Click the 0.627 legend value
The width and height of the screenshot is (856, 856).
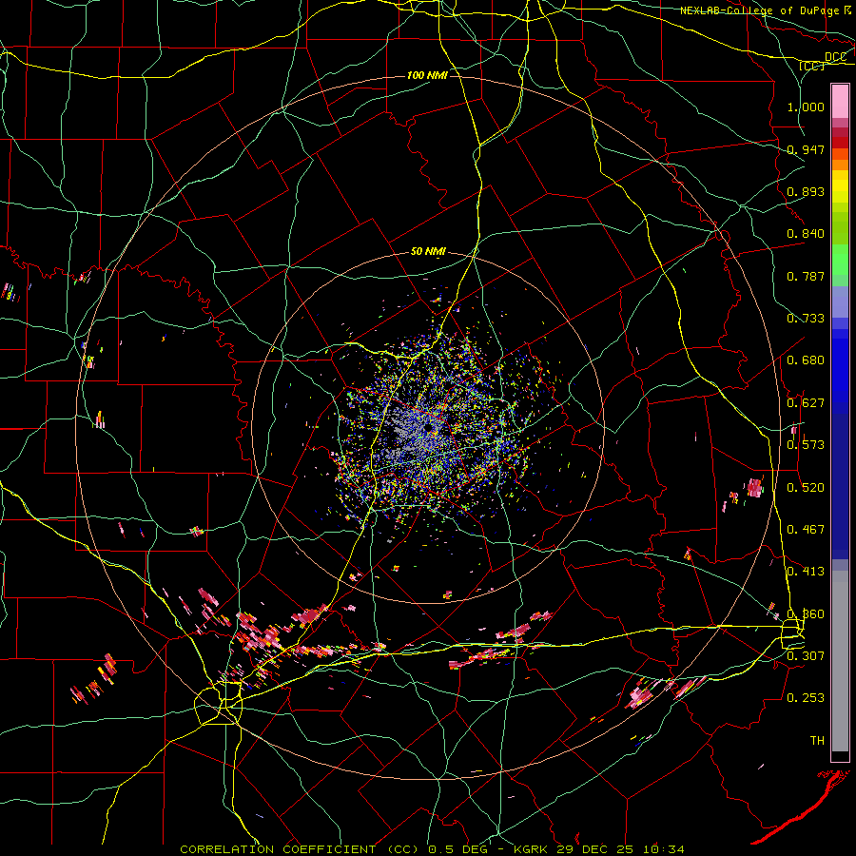point(806,403)
